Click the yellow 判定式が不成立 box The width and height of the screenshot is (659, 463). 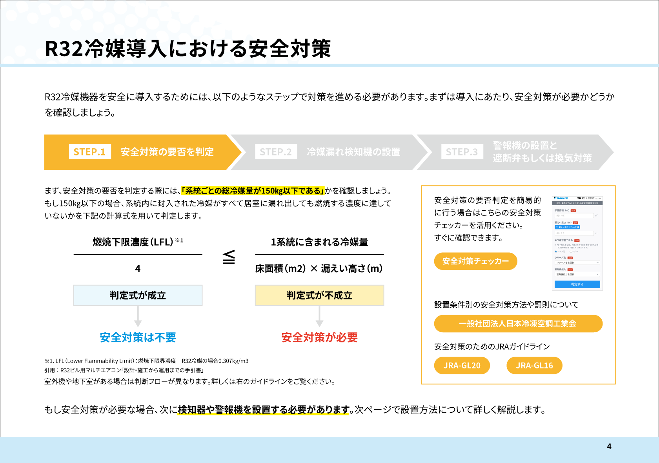tap(319, 295)
